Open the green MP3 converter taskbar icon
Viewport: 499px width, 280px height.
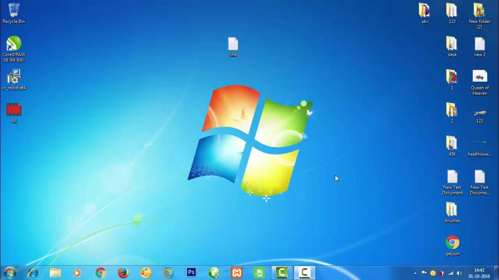click(259, 273)
